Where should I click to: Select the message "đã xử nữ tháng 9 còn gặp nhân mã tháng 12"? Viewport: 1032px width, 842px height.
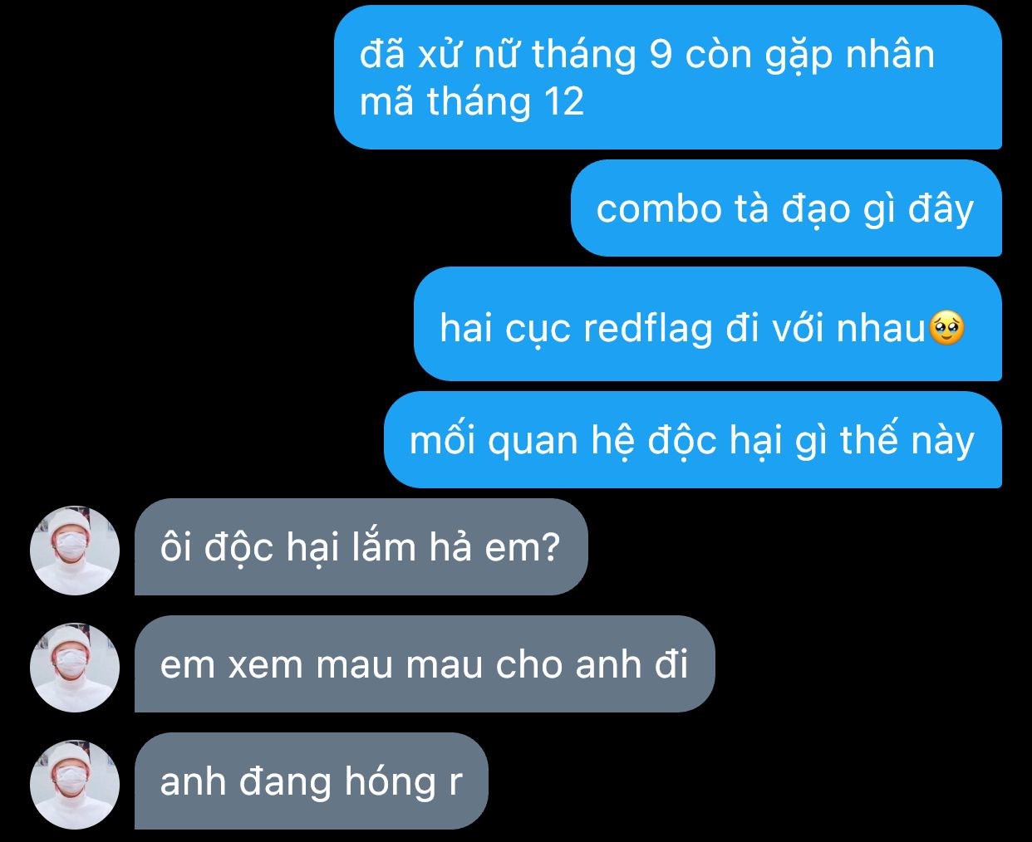668,77
